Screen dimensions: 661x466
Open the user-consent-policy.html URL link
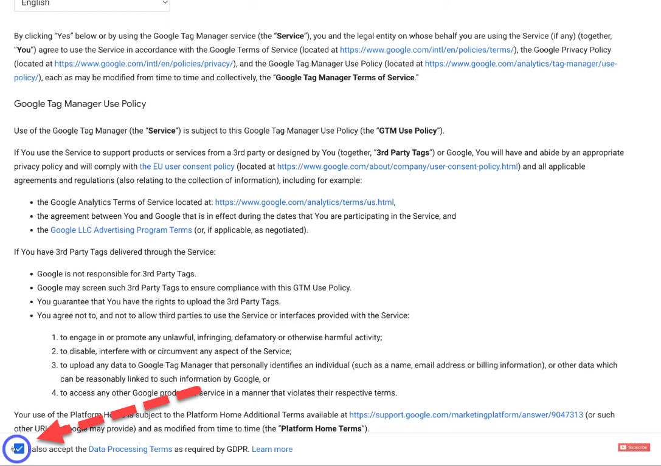point(397,166)
